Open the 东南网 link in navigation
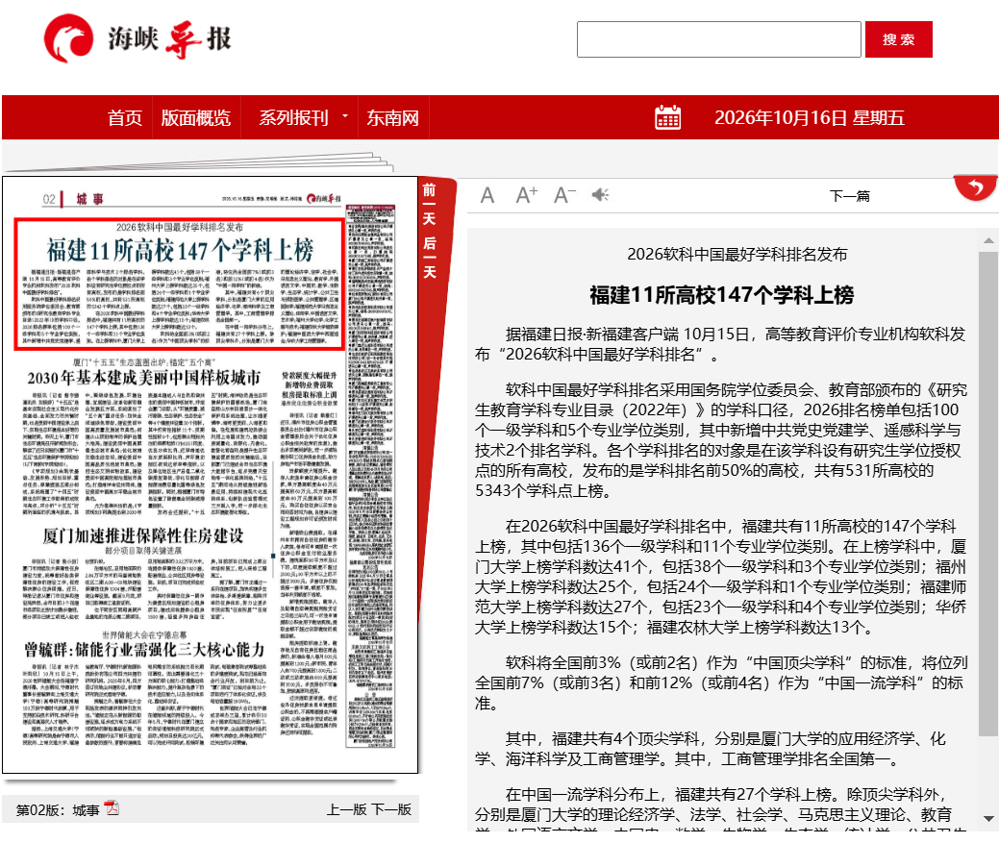 392,118
